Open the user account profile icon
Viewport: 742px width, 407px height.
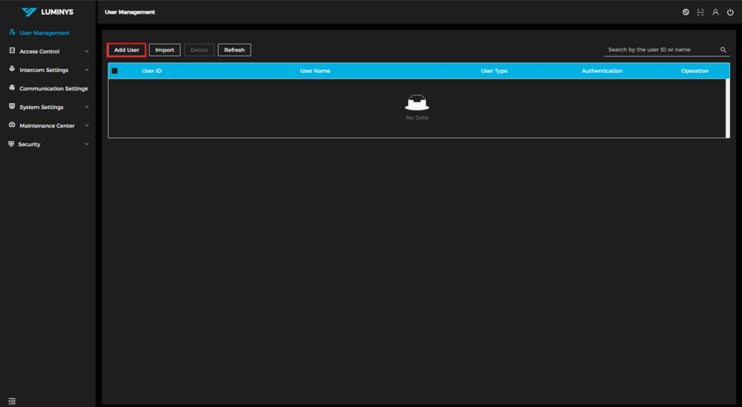click(715, 12)
